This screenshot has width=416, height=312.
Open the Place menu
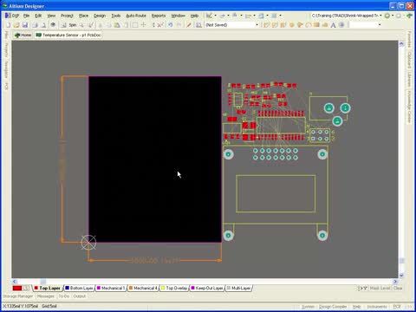(83, 16)
